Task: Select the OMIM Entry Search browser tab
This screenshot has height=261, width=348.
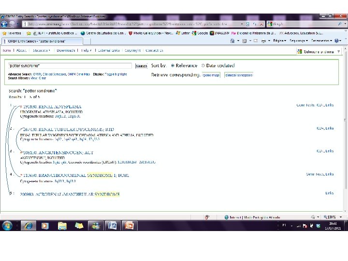Action: pyautogui.click(x=42, y=41)
